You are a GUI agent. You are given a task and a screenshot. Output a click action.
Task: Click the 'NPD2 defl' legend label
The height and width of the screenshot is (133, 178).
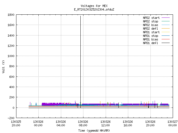[150, 29]
